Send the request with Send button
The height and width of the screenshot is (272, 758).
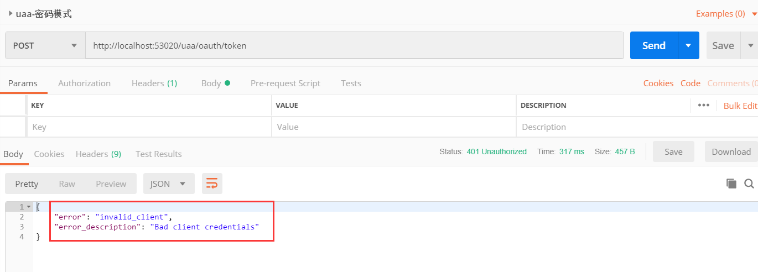coord(654,45)
